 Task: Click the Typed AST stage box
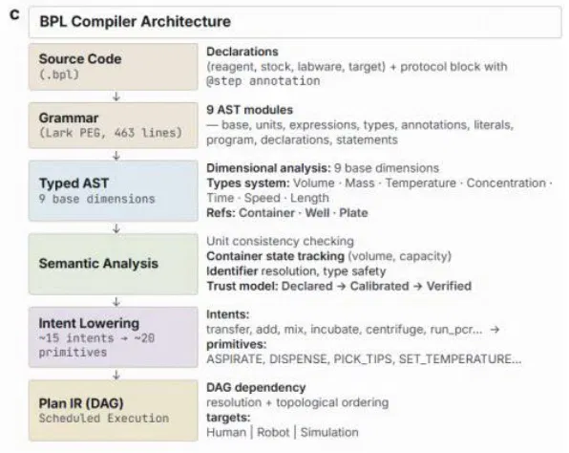pyautogui.click(x=114, y=191)
